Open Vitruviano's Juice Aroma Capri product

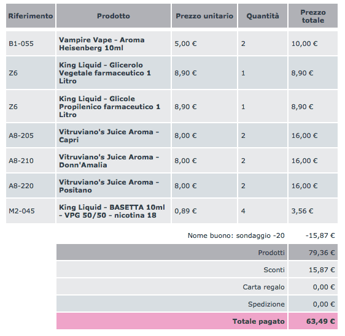109,136
